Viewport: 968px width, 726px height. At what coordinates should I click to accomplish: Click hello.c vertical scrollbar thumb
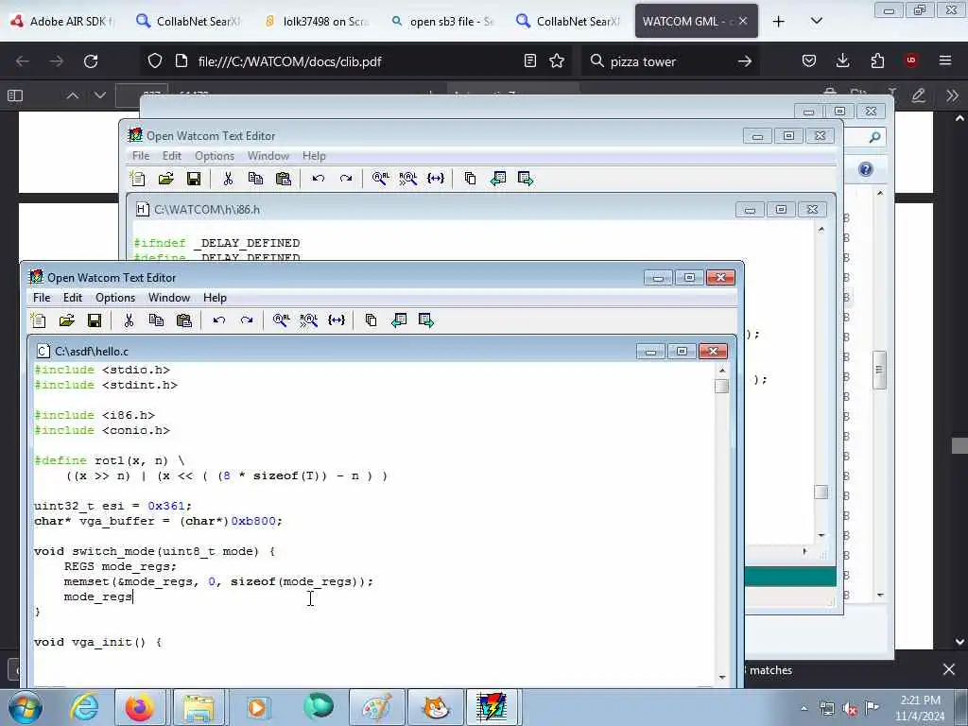tap(721, 386)
